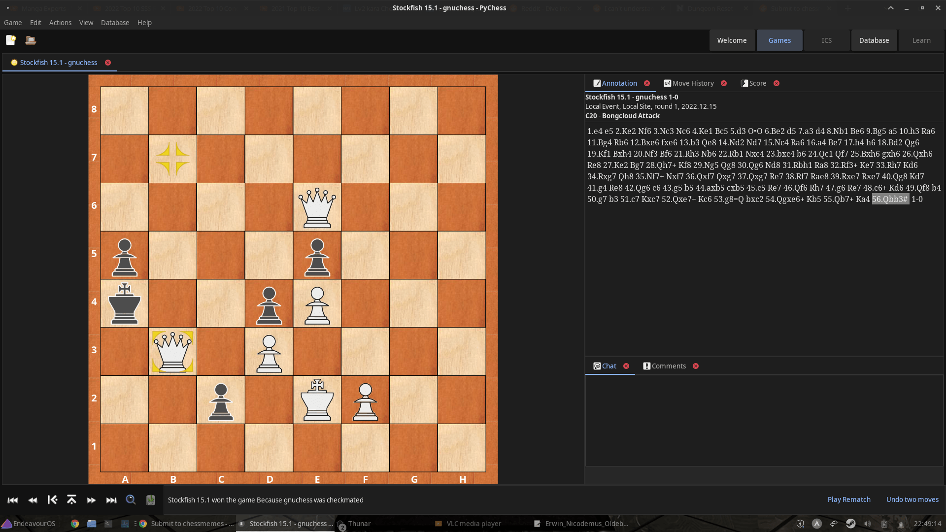This screenshot has width=946, height=532.
Task: Switch to the Database view
Action: 874,40
